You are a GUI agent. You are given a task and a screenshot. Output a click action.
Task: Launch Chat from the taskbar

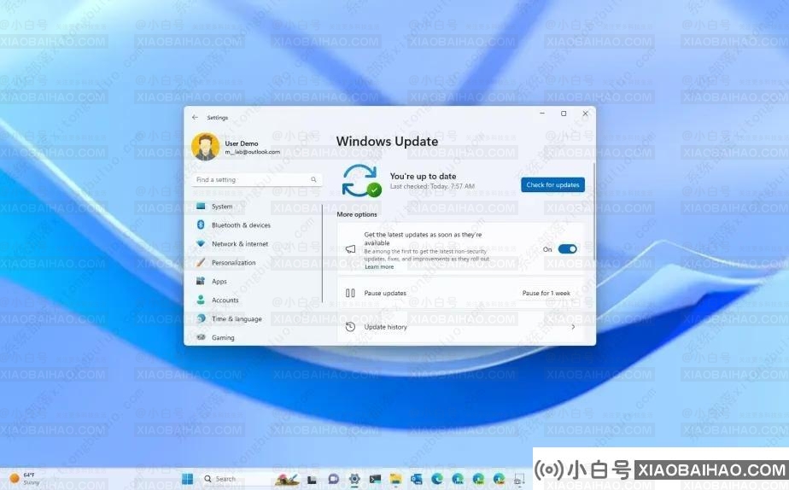point(333,479)
